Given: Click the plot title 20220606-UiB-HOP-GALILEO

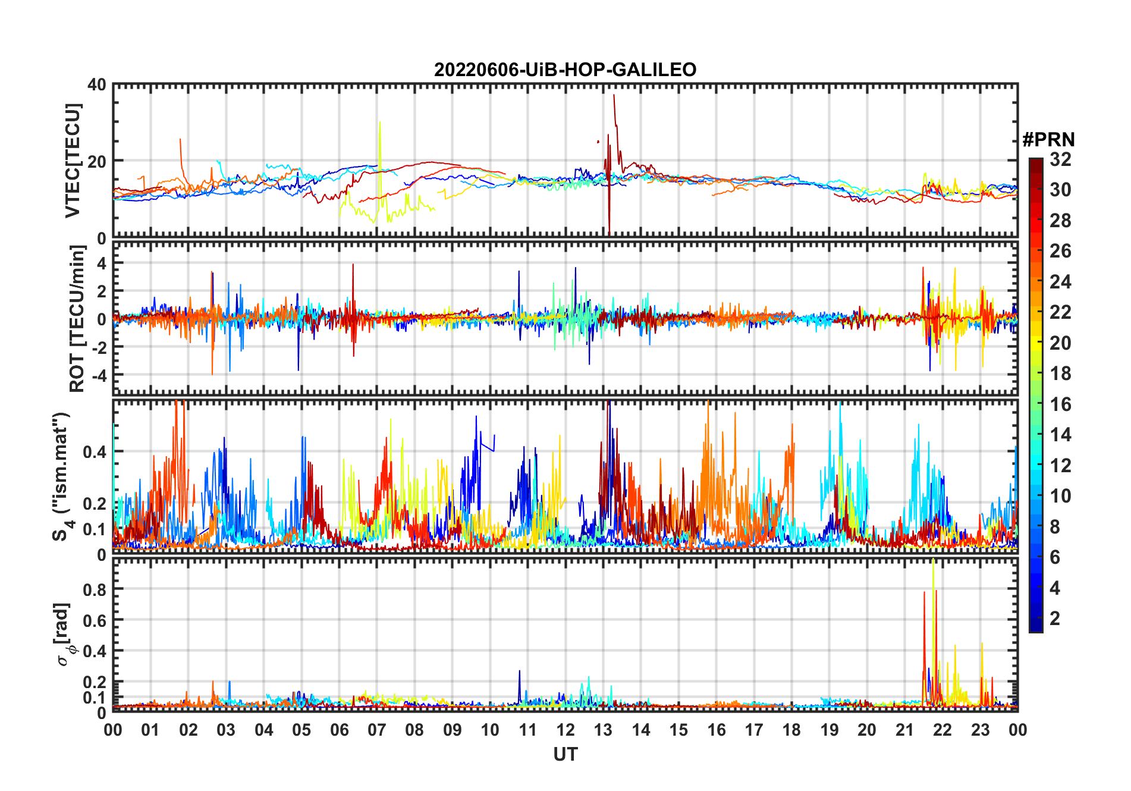Looking at the screenshot, I should (x=565, y=70).
